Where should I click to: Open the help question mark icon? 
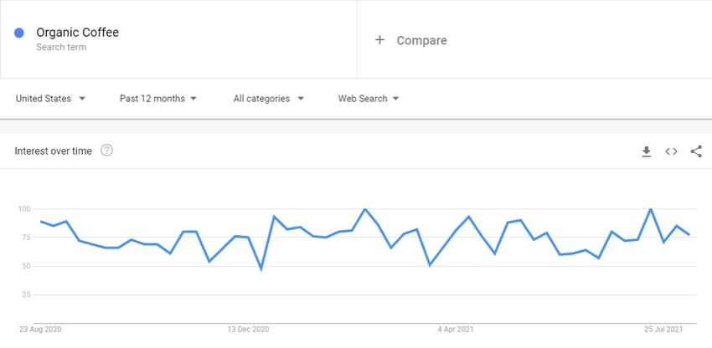tap(106, 151)
